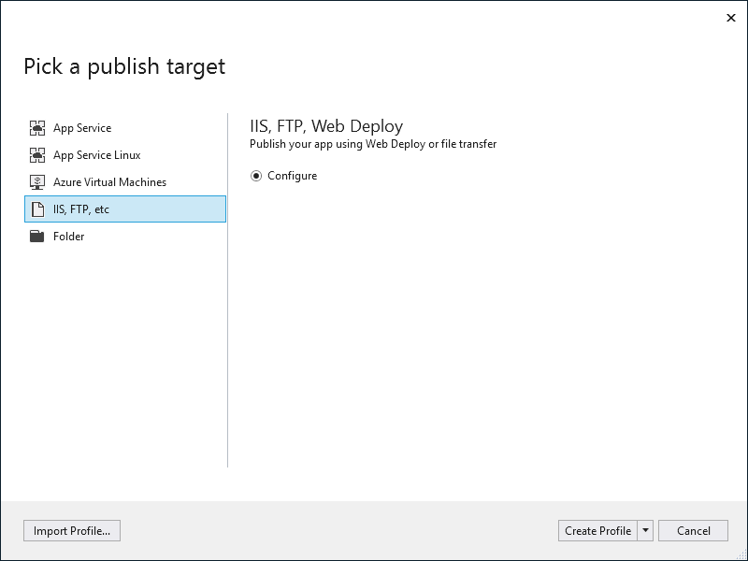Viewport: 748px width, 561px height.
Task: Click the Configure option label
Action: coord(292,176)
